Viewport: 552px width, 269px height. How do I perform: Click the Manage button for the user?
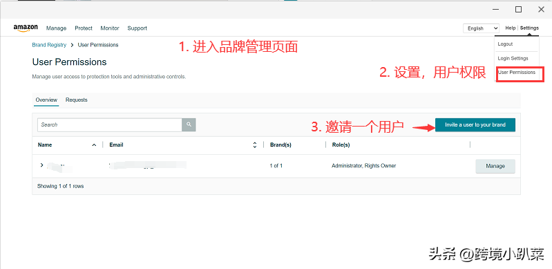495,166
